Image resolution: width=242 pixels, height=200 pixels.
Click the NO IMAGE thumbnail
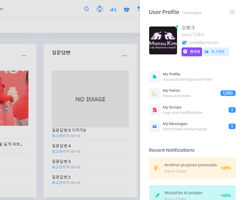click(90, 99)
